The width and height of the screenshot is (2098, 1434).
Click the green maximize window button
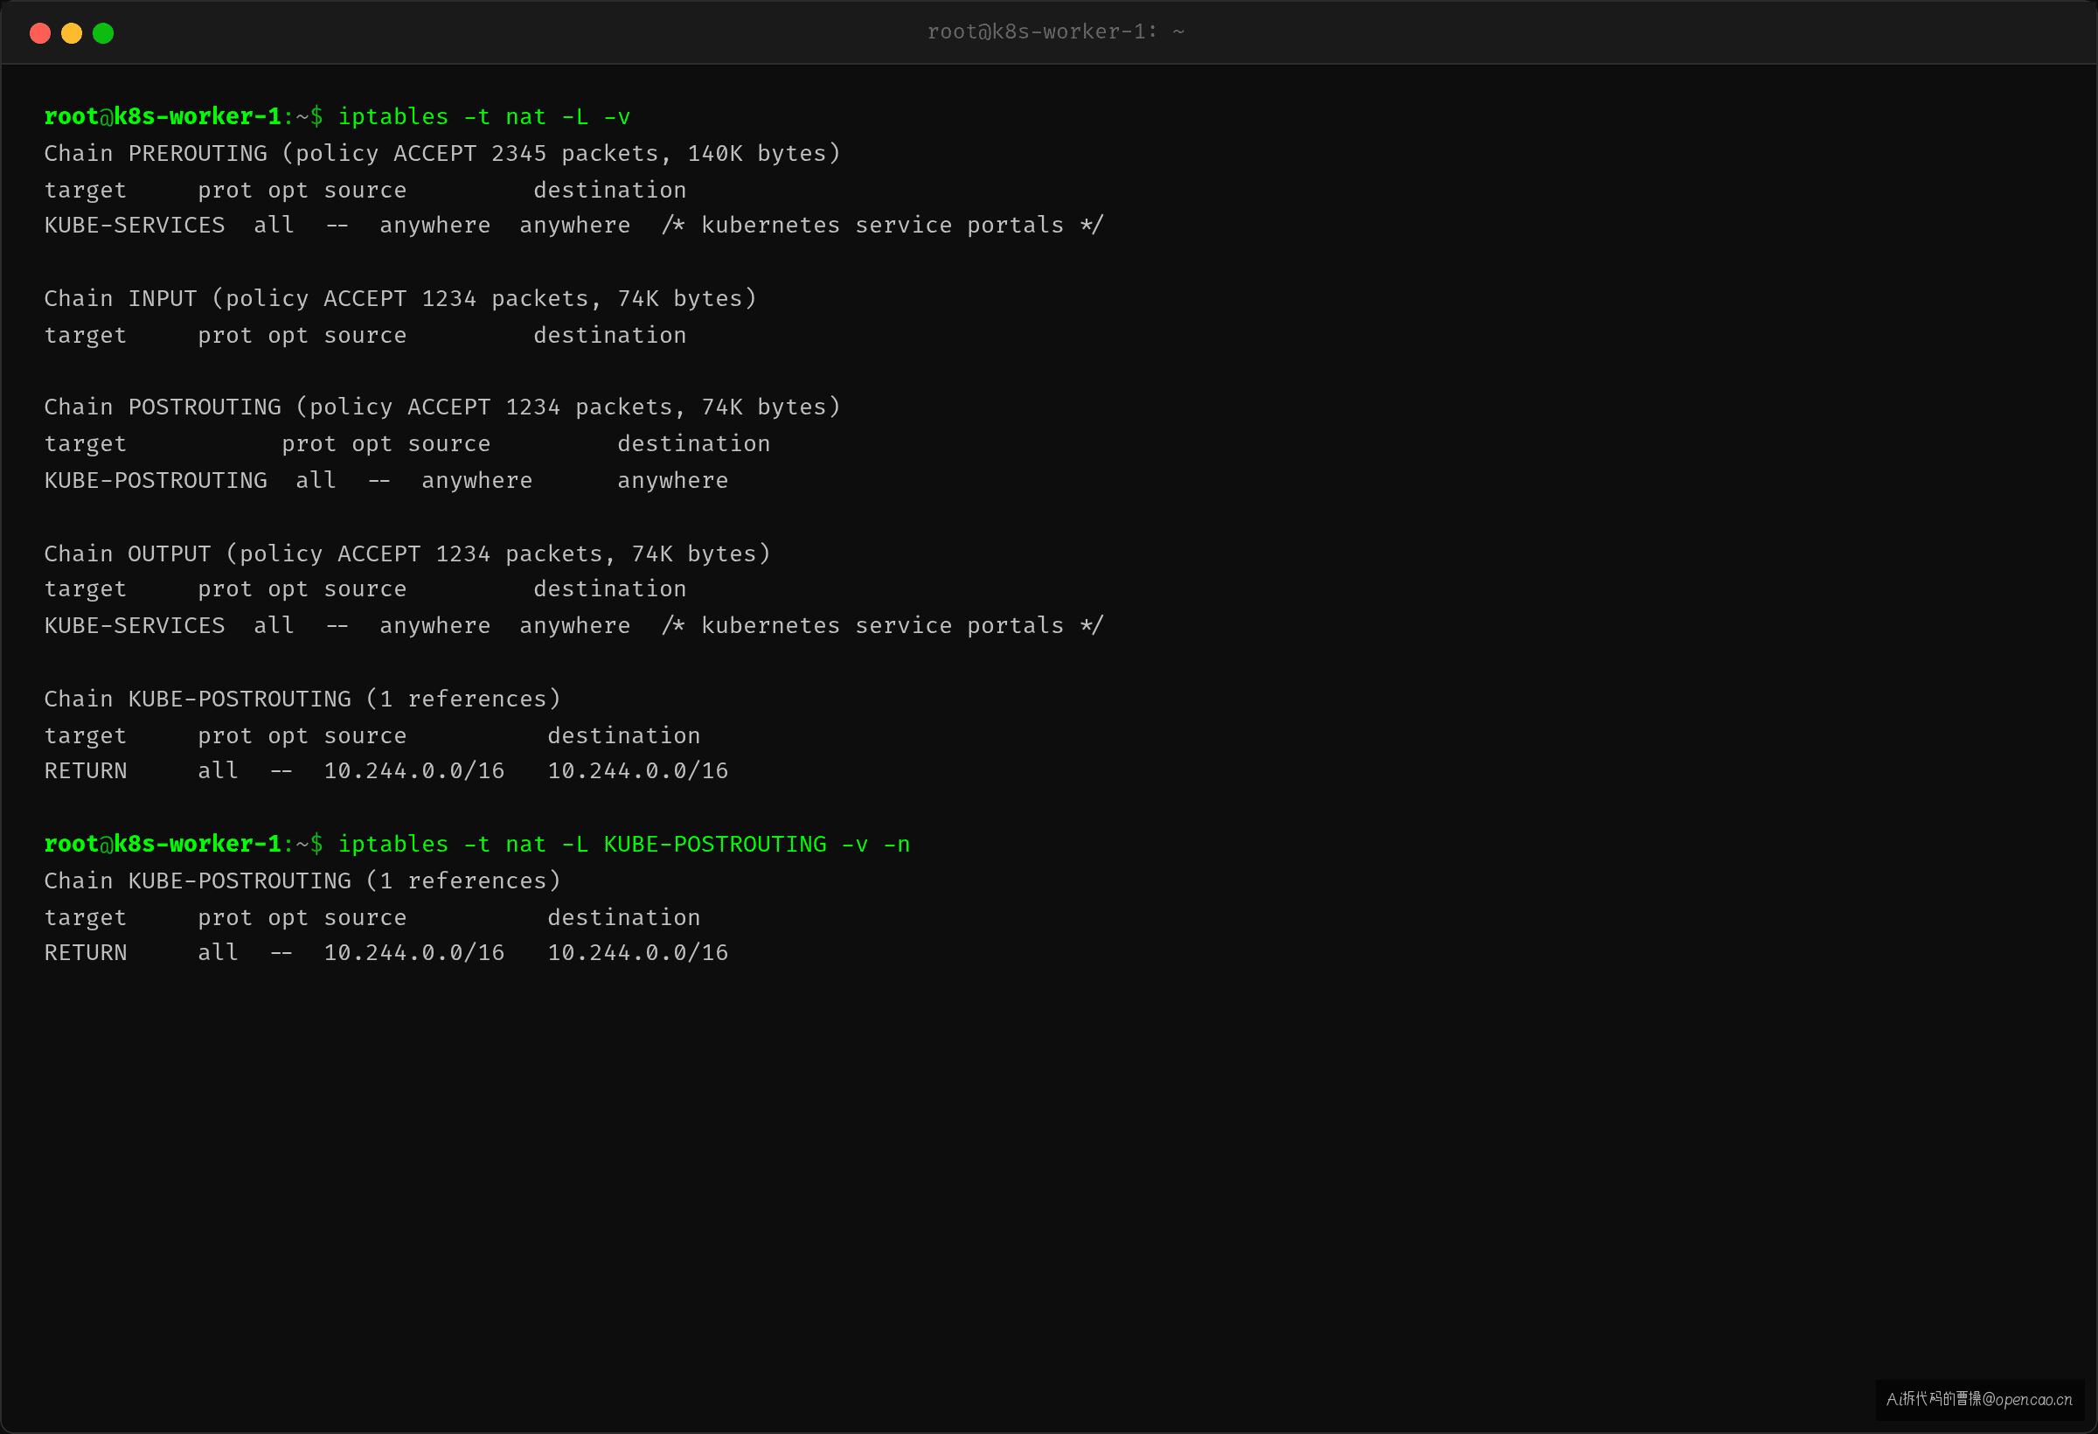click(103, 33)
